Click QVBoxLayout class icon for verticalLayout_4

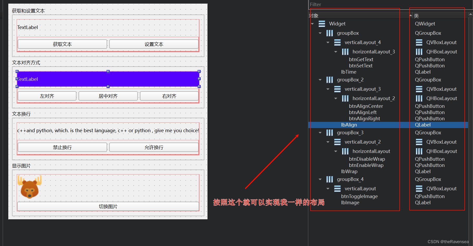click(419, 43)
